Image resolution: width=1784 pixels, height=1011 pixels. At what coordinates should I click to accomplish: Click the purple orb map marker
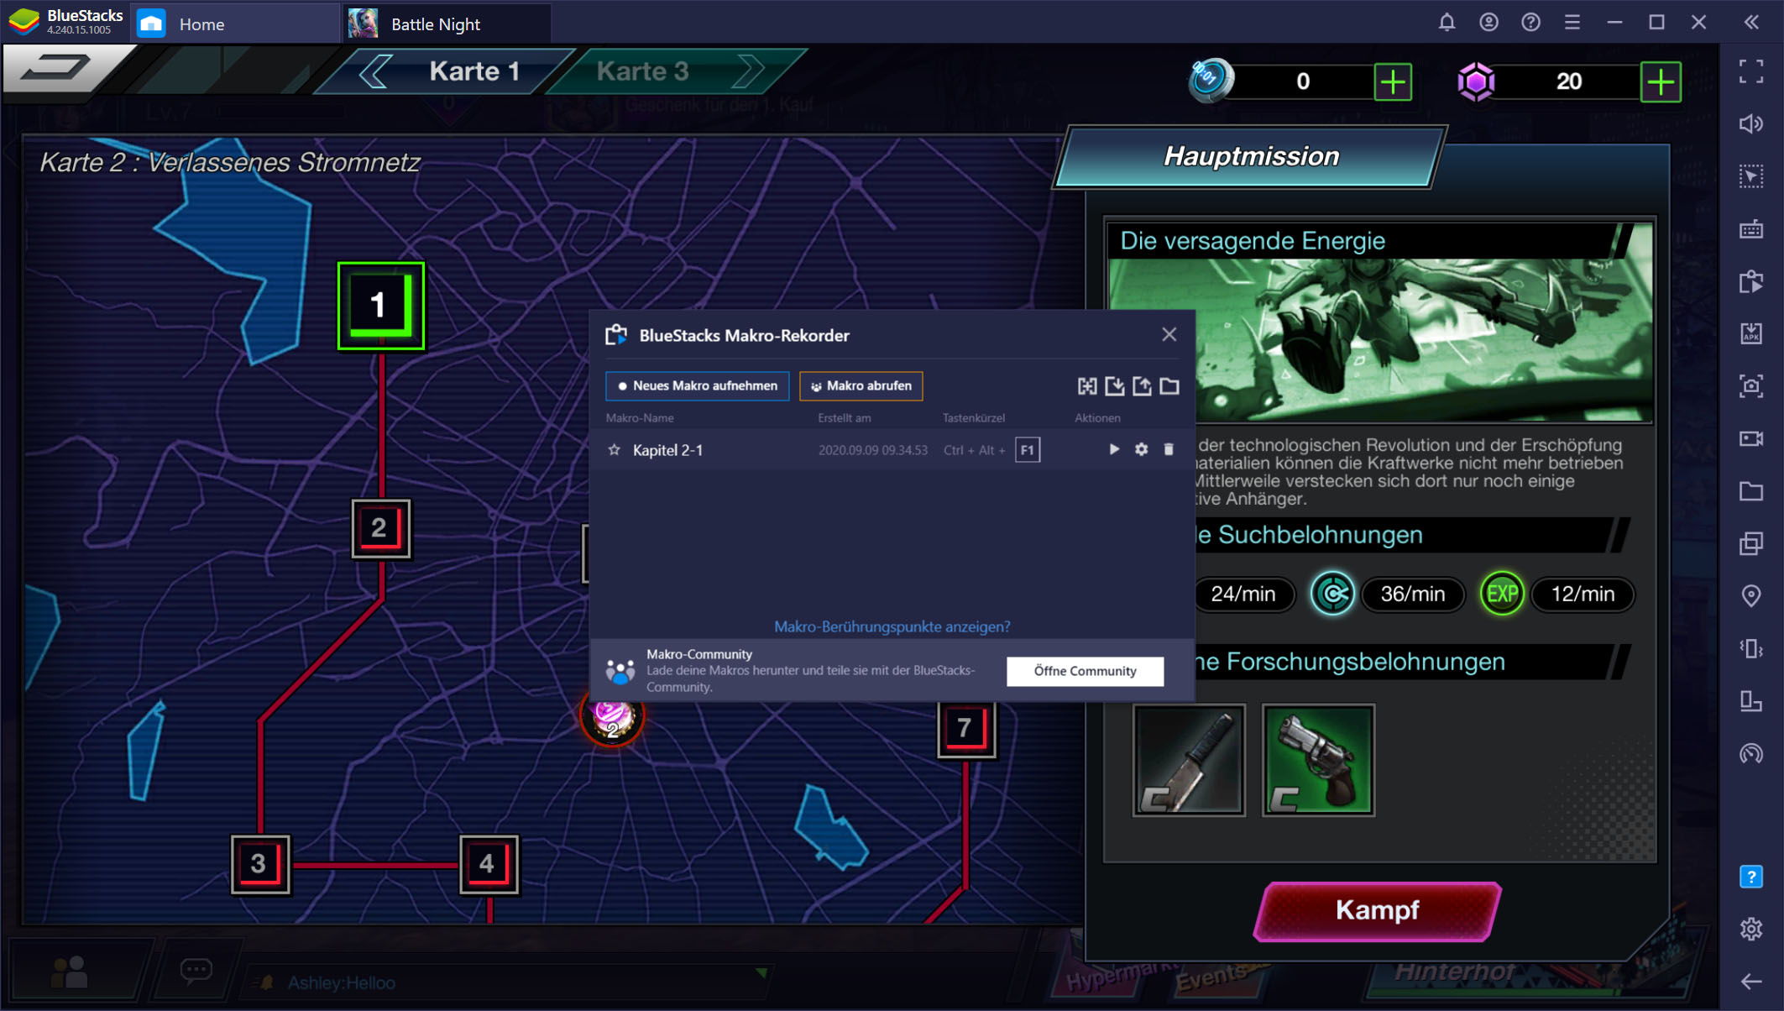click(612, 719)
